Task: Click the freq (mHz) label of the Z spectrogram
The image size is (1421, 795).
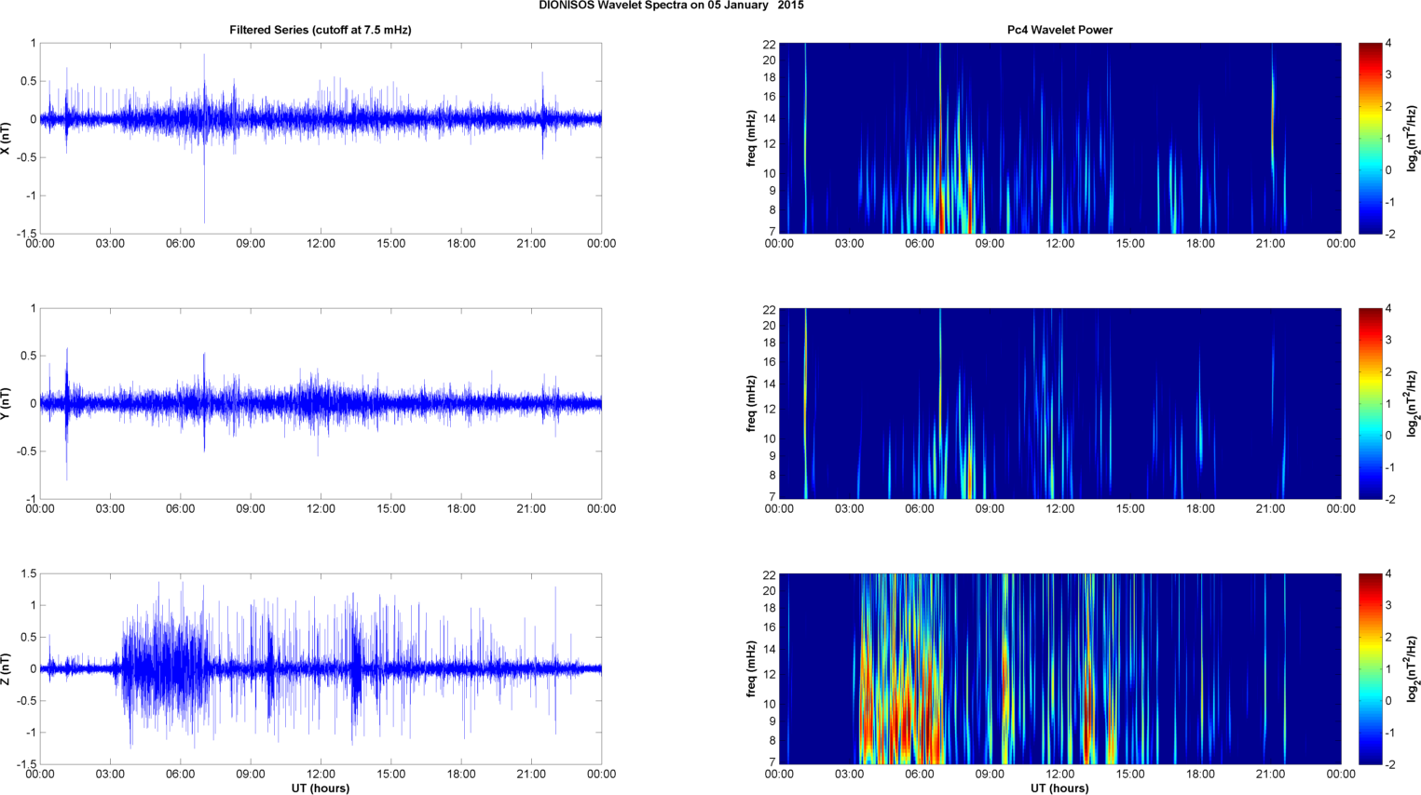Action: pyautogui.click(x=750, y=669)
